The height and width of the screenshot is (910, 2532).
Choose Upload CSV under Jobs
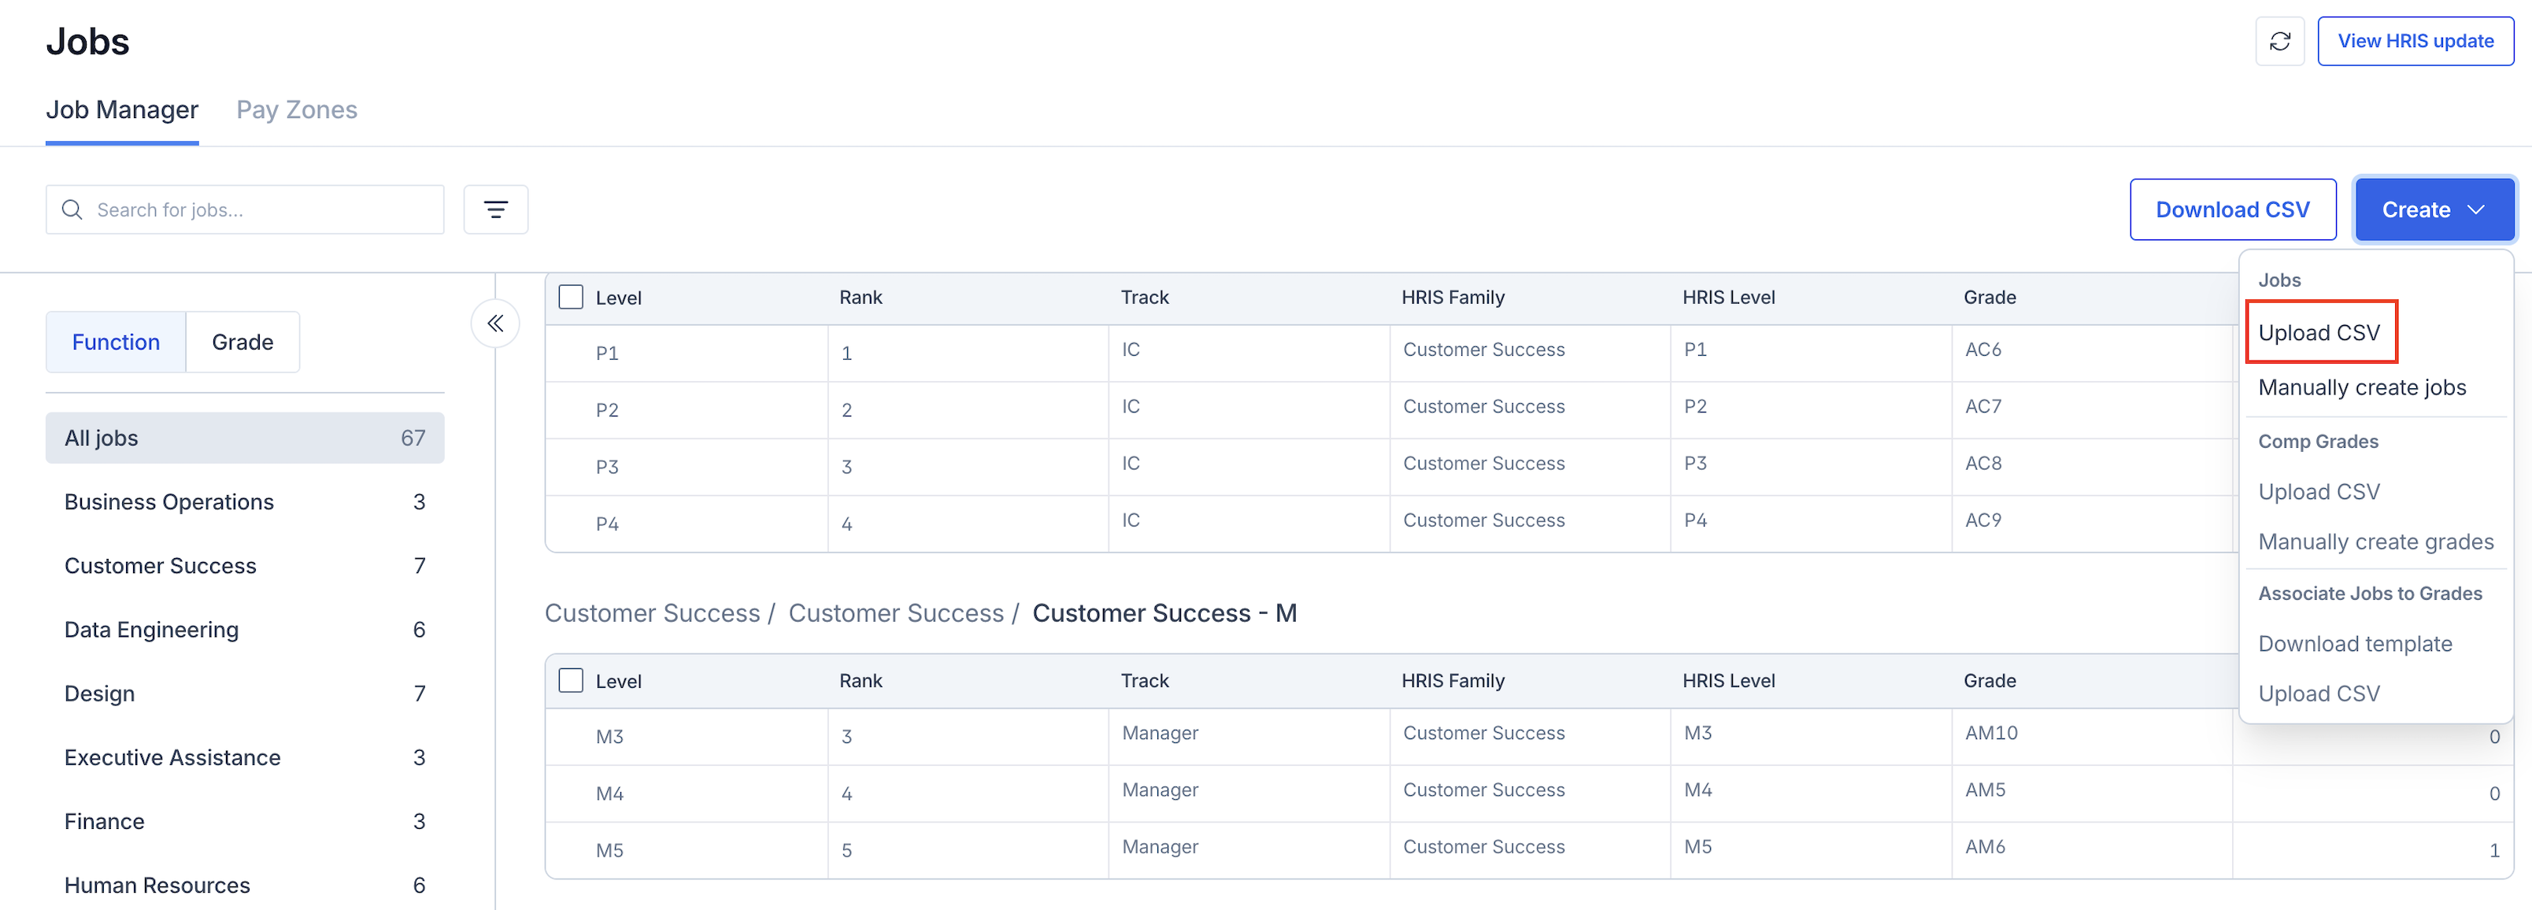click(2319, 332)
